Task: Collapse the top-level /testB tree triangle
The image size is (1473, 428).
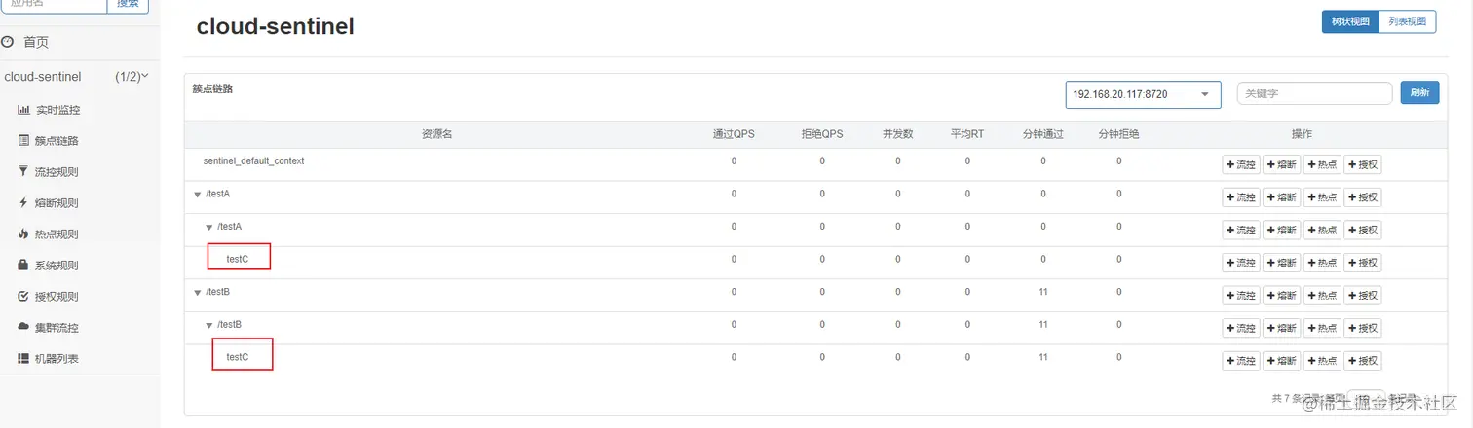Action: click(198, 292)
